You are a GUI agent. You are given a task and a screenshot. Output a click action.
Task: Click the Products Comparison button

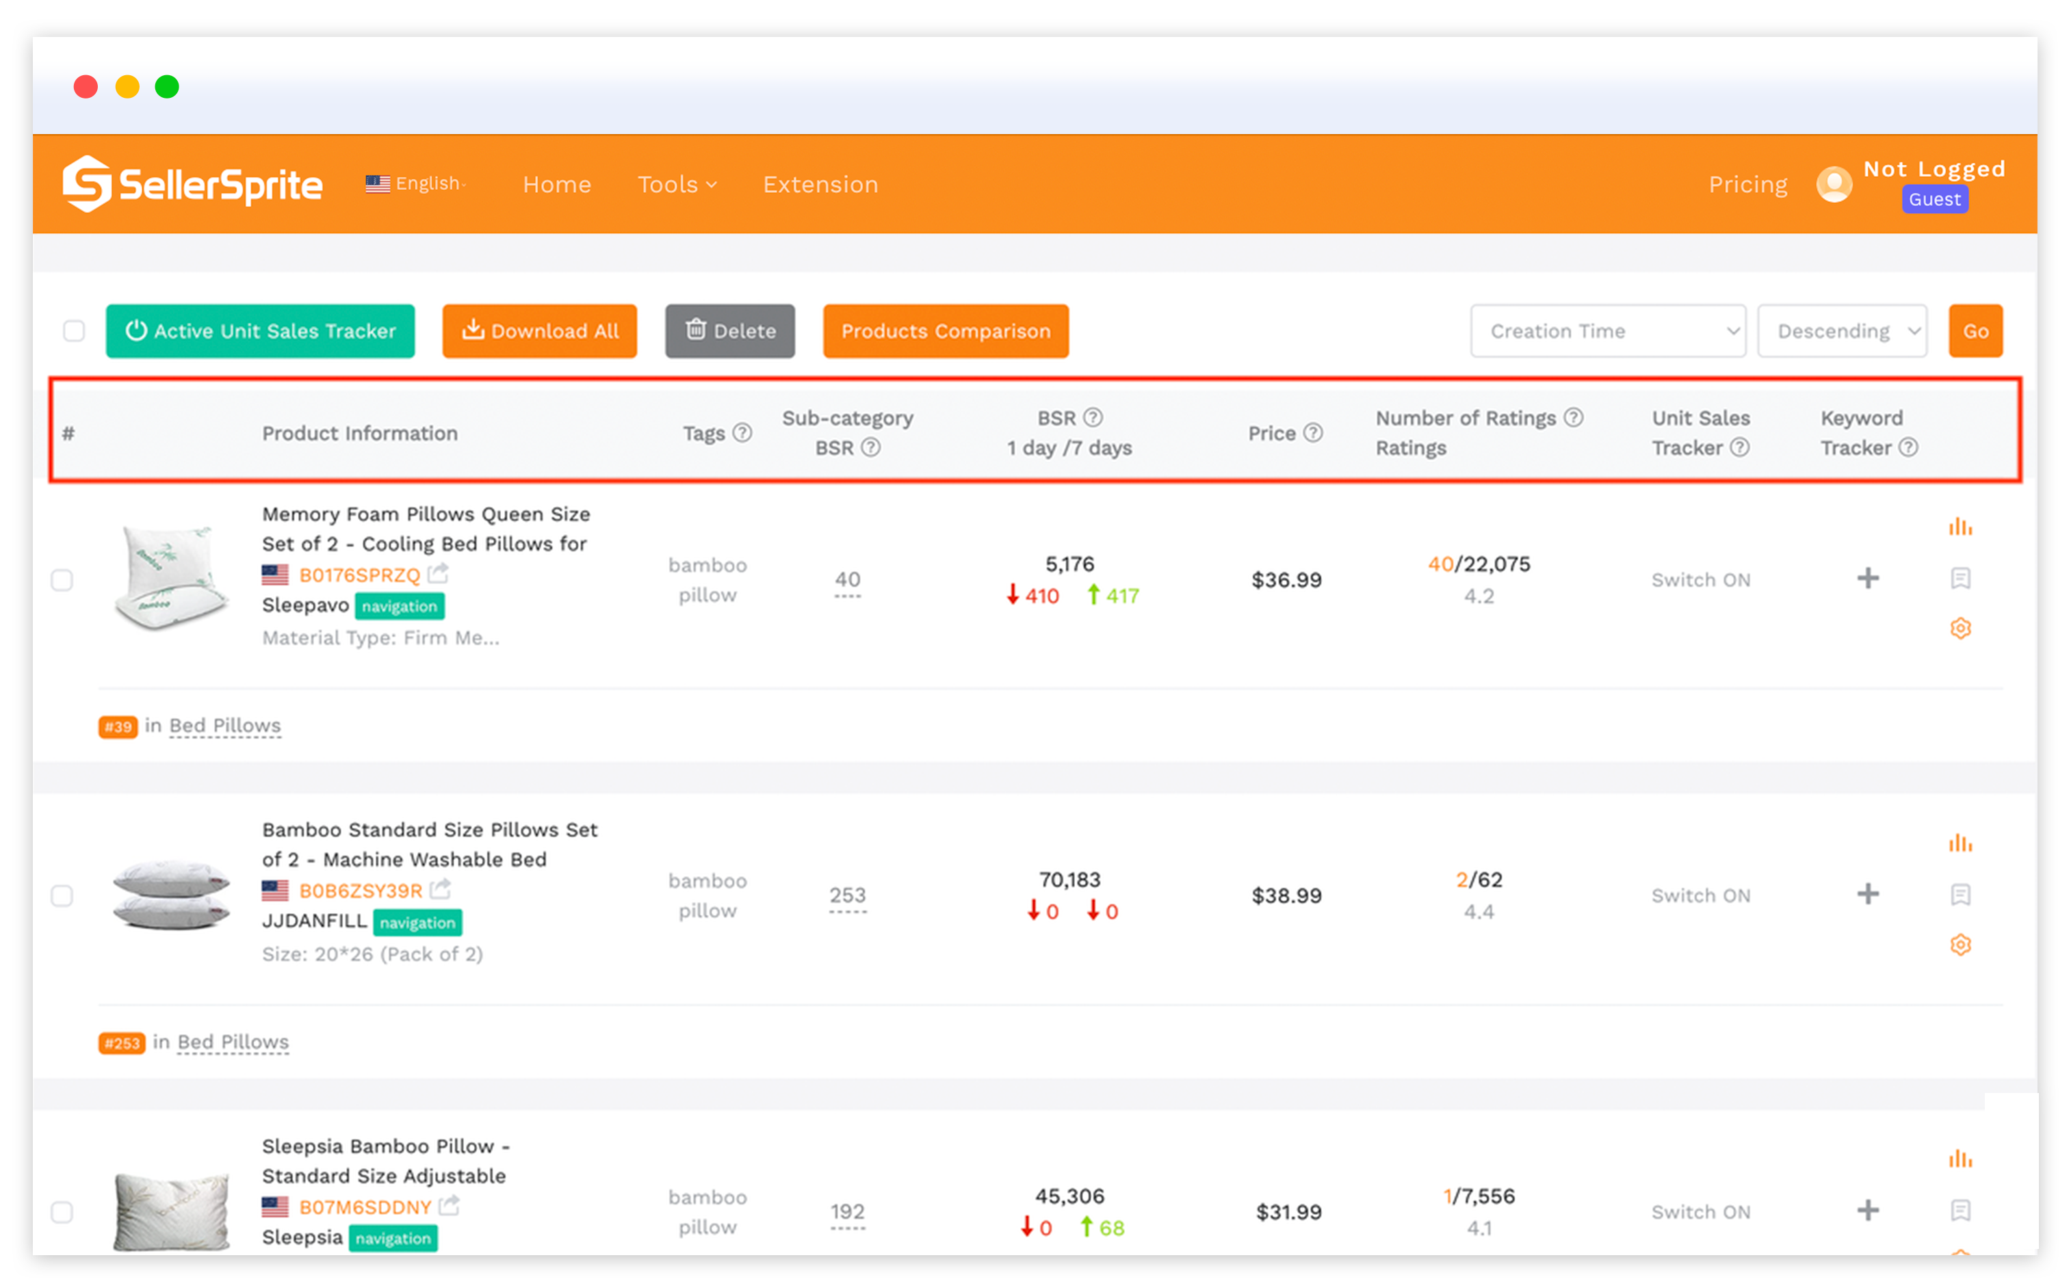(x=945, y=330)
